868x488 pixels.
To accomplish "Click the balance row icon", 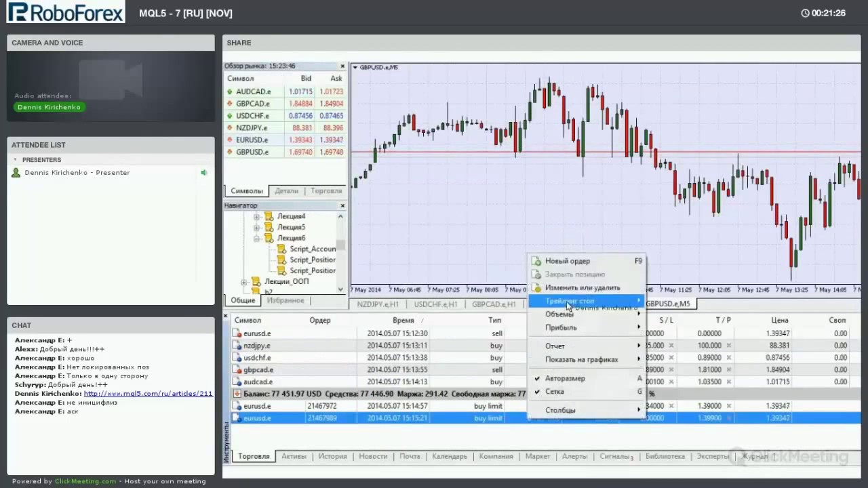I will [x=237, y=393].
